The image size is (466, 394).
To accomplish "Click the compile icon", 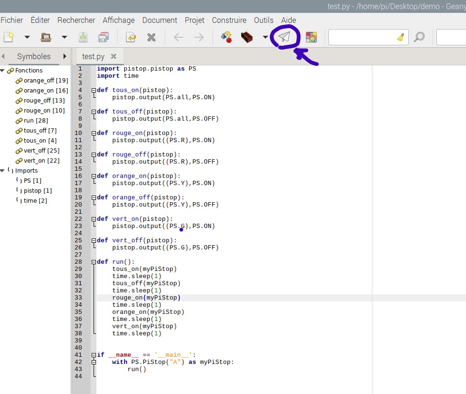I will (x=226, y=37).
